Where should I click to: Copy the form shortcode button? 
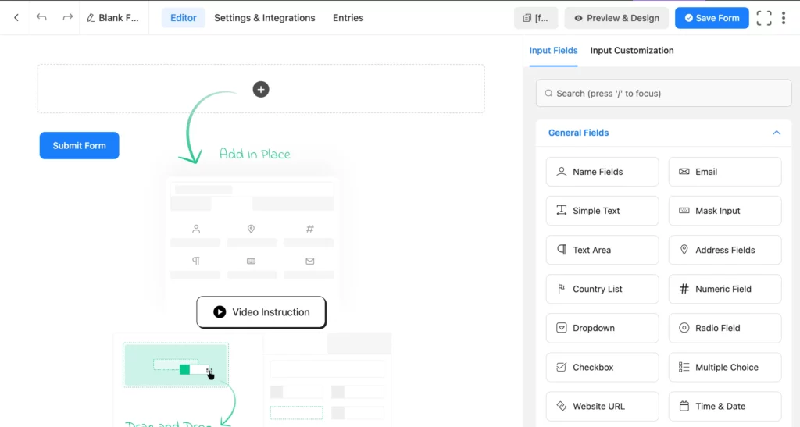coord(536,18)
